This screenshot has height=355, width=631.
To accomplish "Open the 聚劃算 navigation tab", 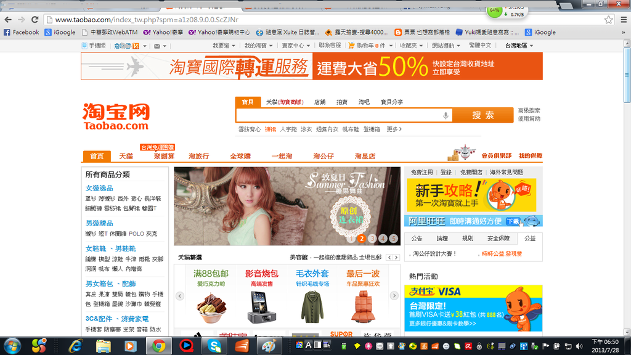I will 164,156.
